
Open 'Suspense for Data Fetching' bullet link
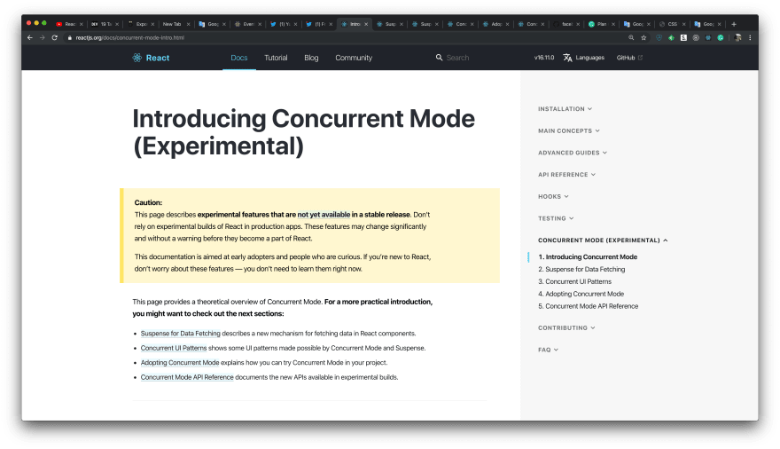click(x=181, y=334)
